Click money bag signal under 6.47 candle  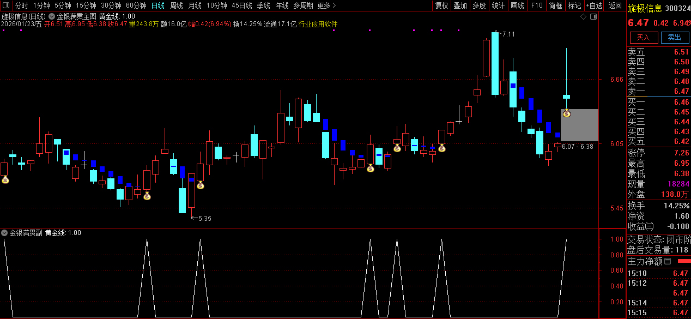(x=567, y=113)
